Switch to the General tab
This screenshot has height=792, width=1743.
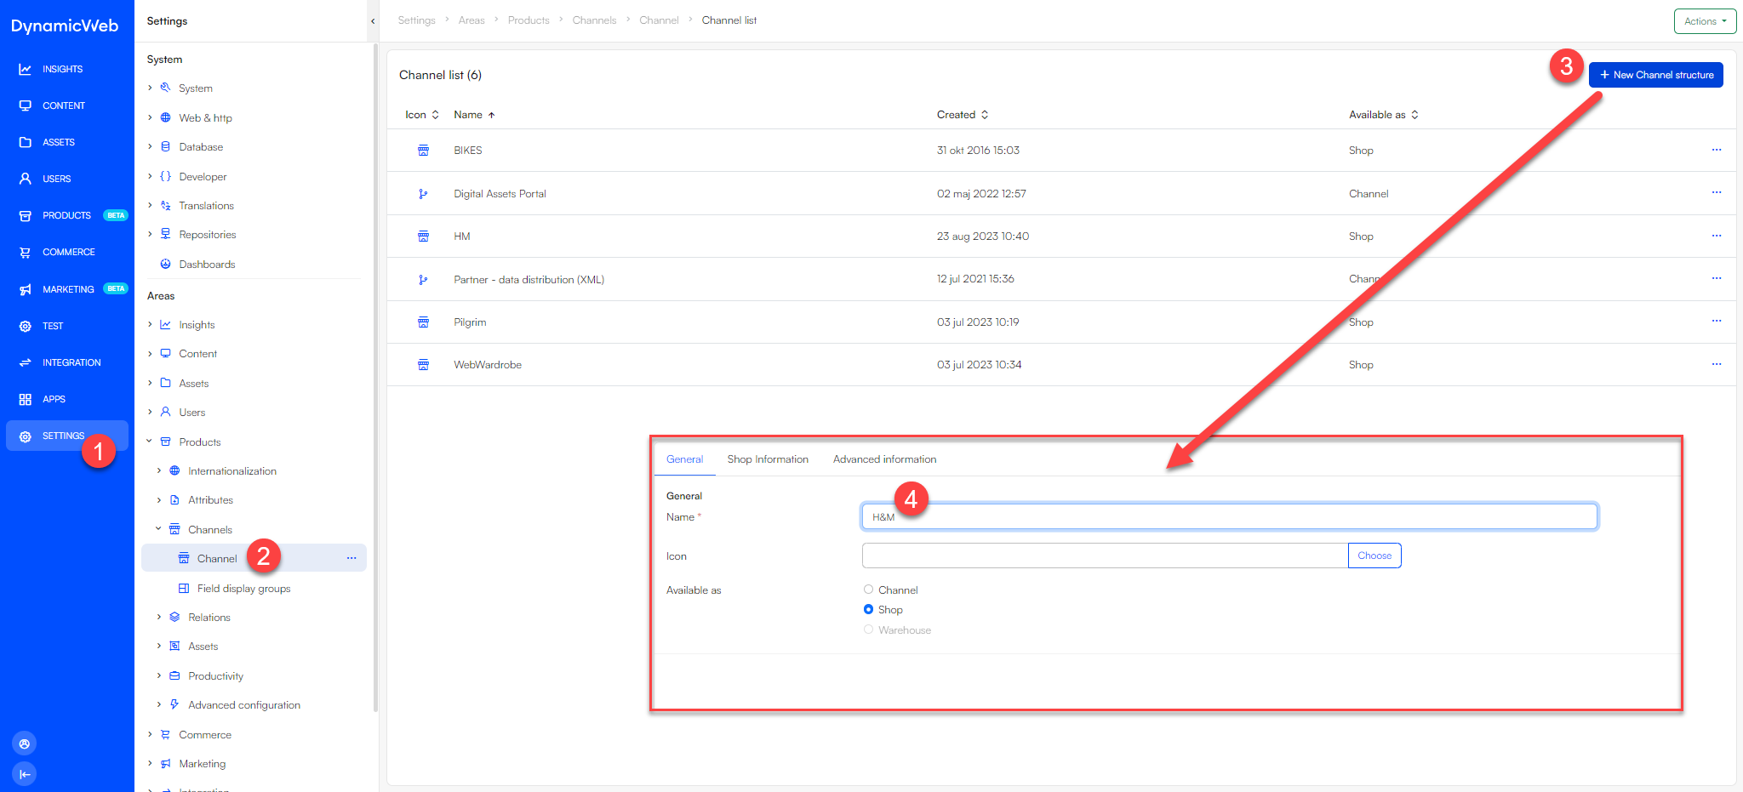pyautogui.click(x=684, y=459)
